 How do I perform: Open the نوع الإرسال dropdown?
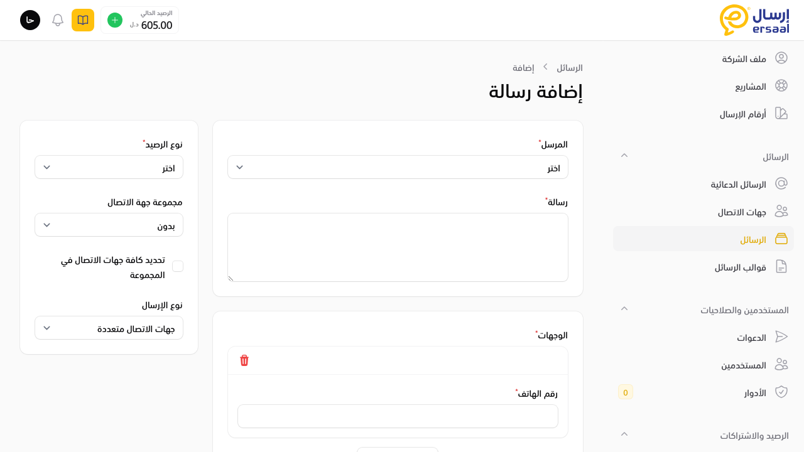pos(109,328)
